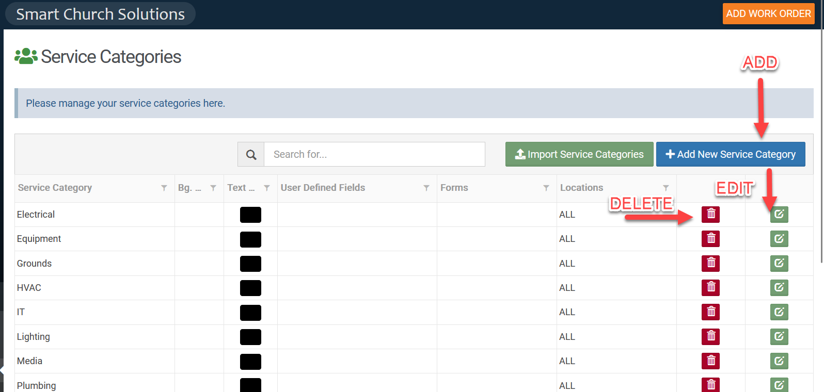The height and width of the screenshot is (392, 824).
Task: Edit the Equipment service category
Action: (x=779, y=239)
